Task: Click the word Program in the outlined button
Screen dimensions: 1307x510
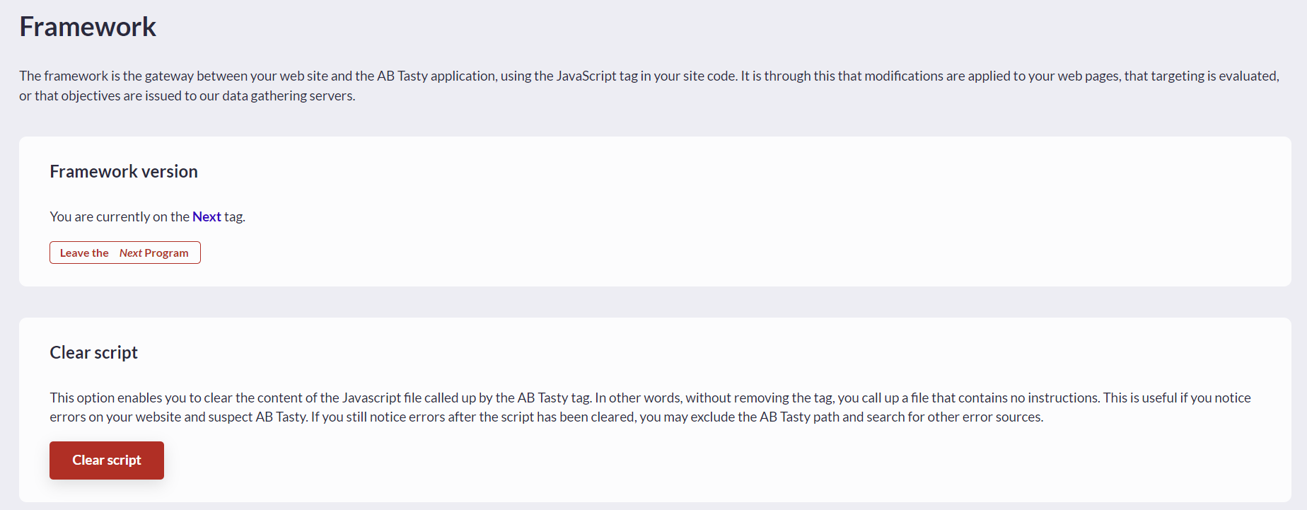Action: (166, 253)
